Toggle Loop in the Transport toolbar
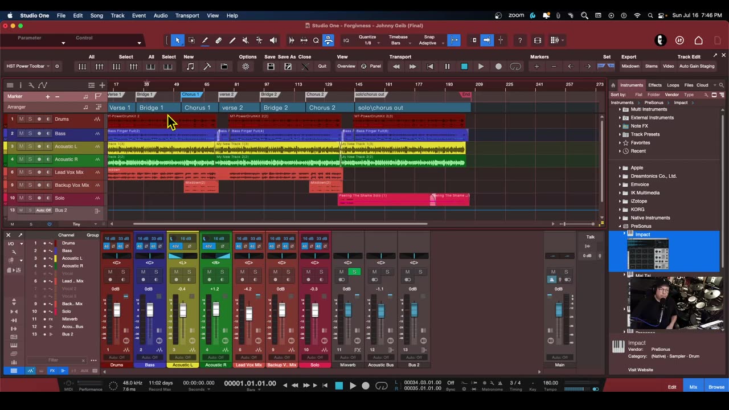Viewport: 729px width, 410px height. pos(515,67)
